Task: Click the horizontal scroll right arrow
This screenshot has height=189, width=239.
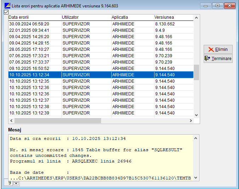Action: (x=191, y=120)
